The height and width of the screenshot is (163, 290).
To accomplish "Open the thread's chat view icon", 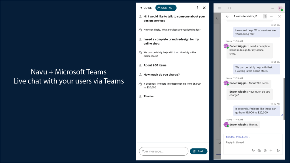I will click(265, 16).
